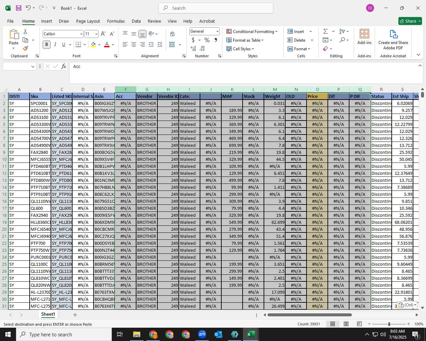Viewport: 426px width, 341px height.
Task: Switch to Normal view in status bar
Action: click(332, 324)
